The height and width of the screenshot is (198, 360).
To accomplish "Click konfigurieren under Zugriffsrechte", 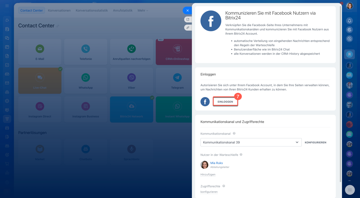I will tap(209, 192).
